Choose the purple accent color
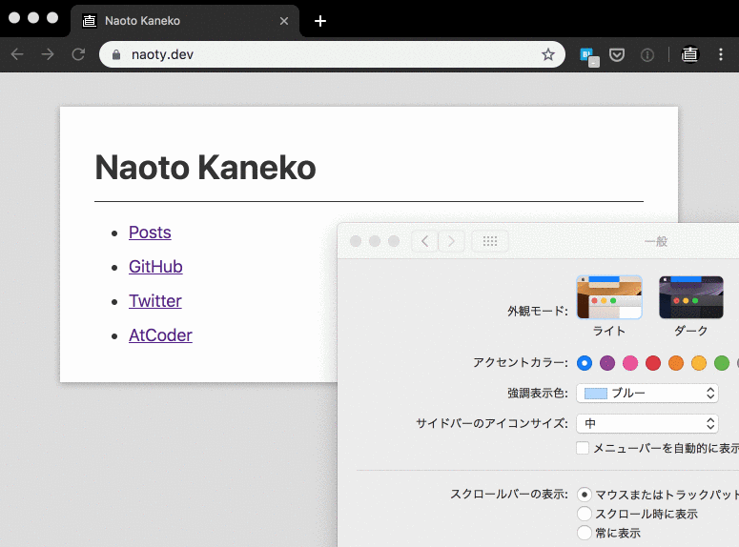Image resolution: width=739 pixels, height=547 pixels. 606,363
